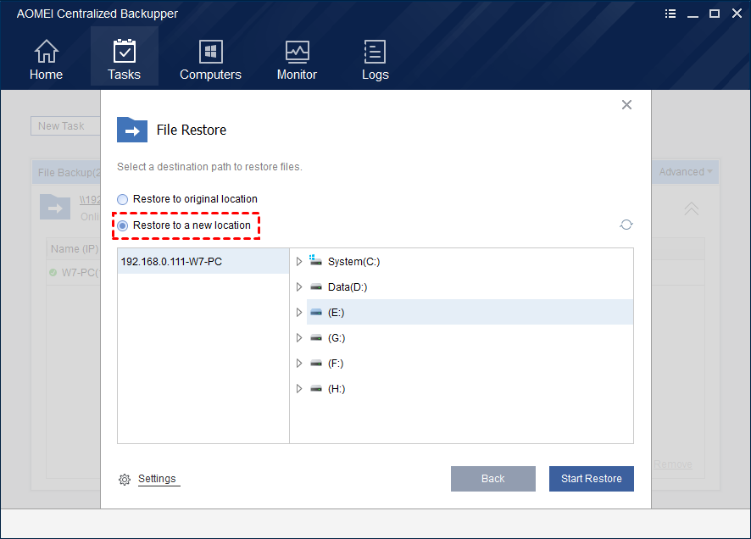Select computer 192.168.0.111-W7-PC

pyautogui.click(x=203, y=261)
